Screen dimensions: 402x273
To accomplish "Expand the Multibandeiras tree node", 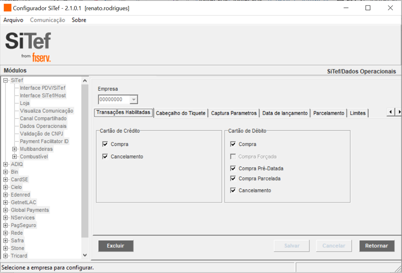I will [x=15, y=149].
